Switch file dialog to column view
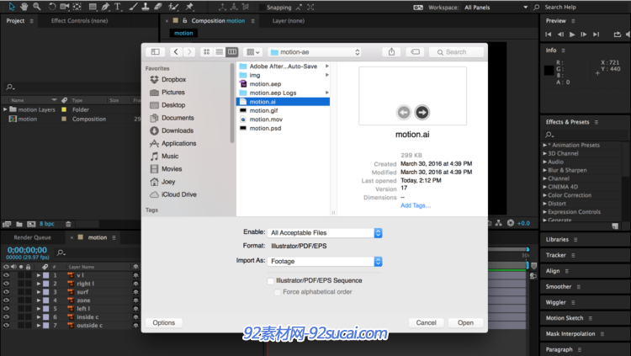 coord(232,52)
